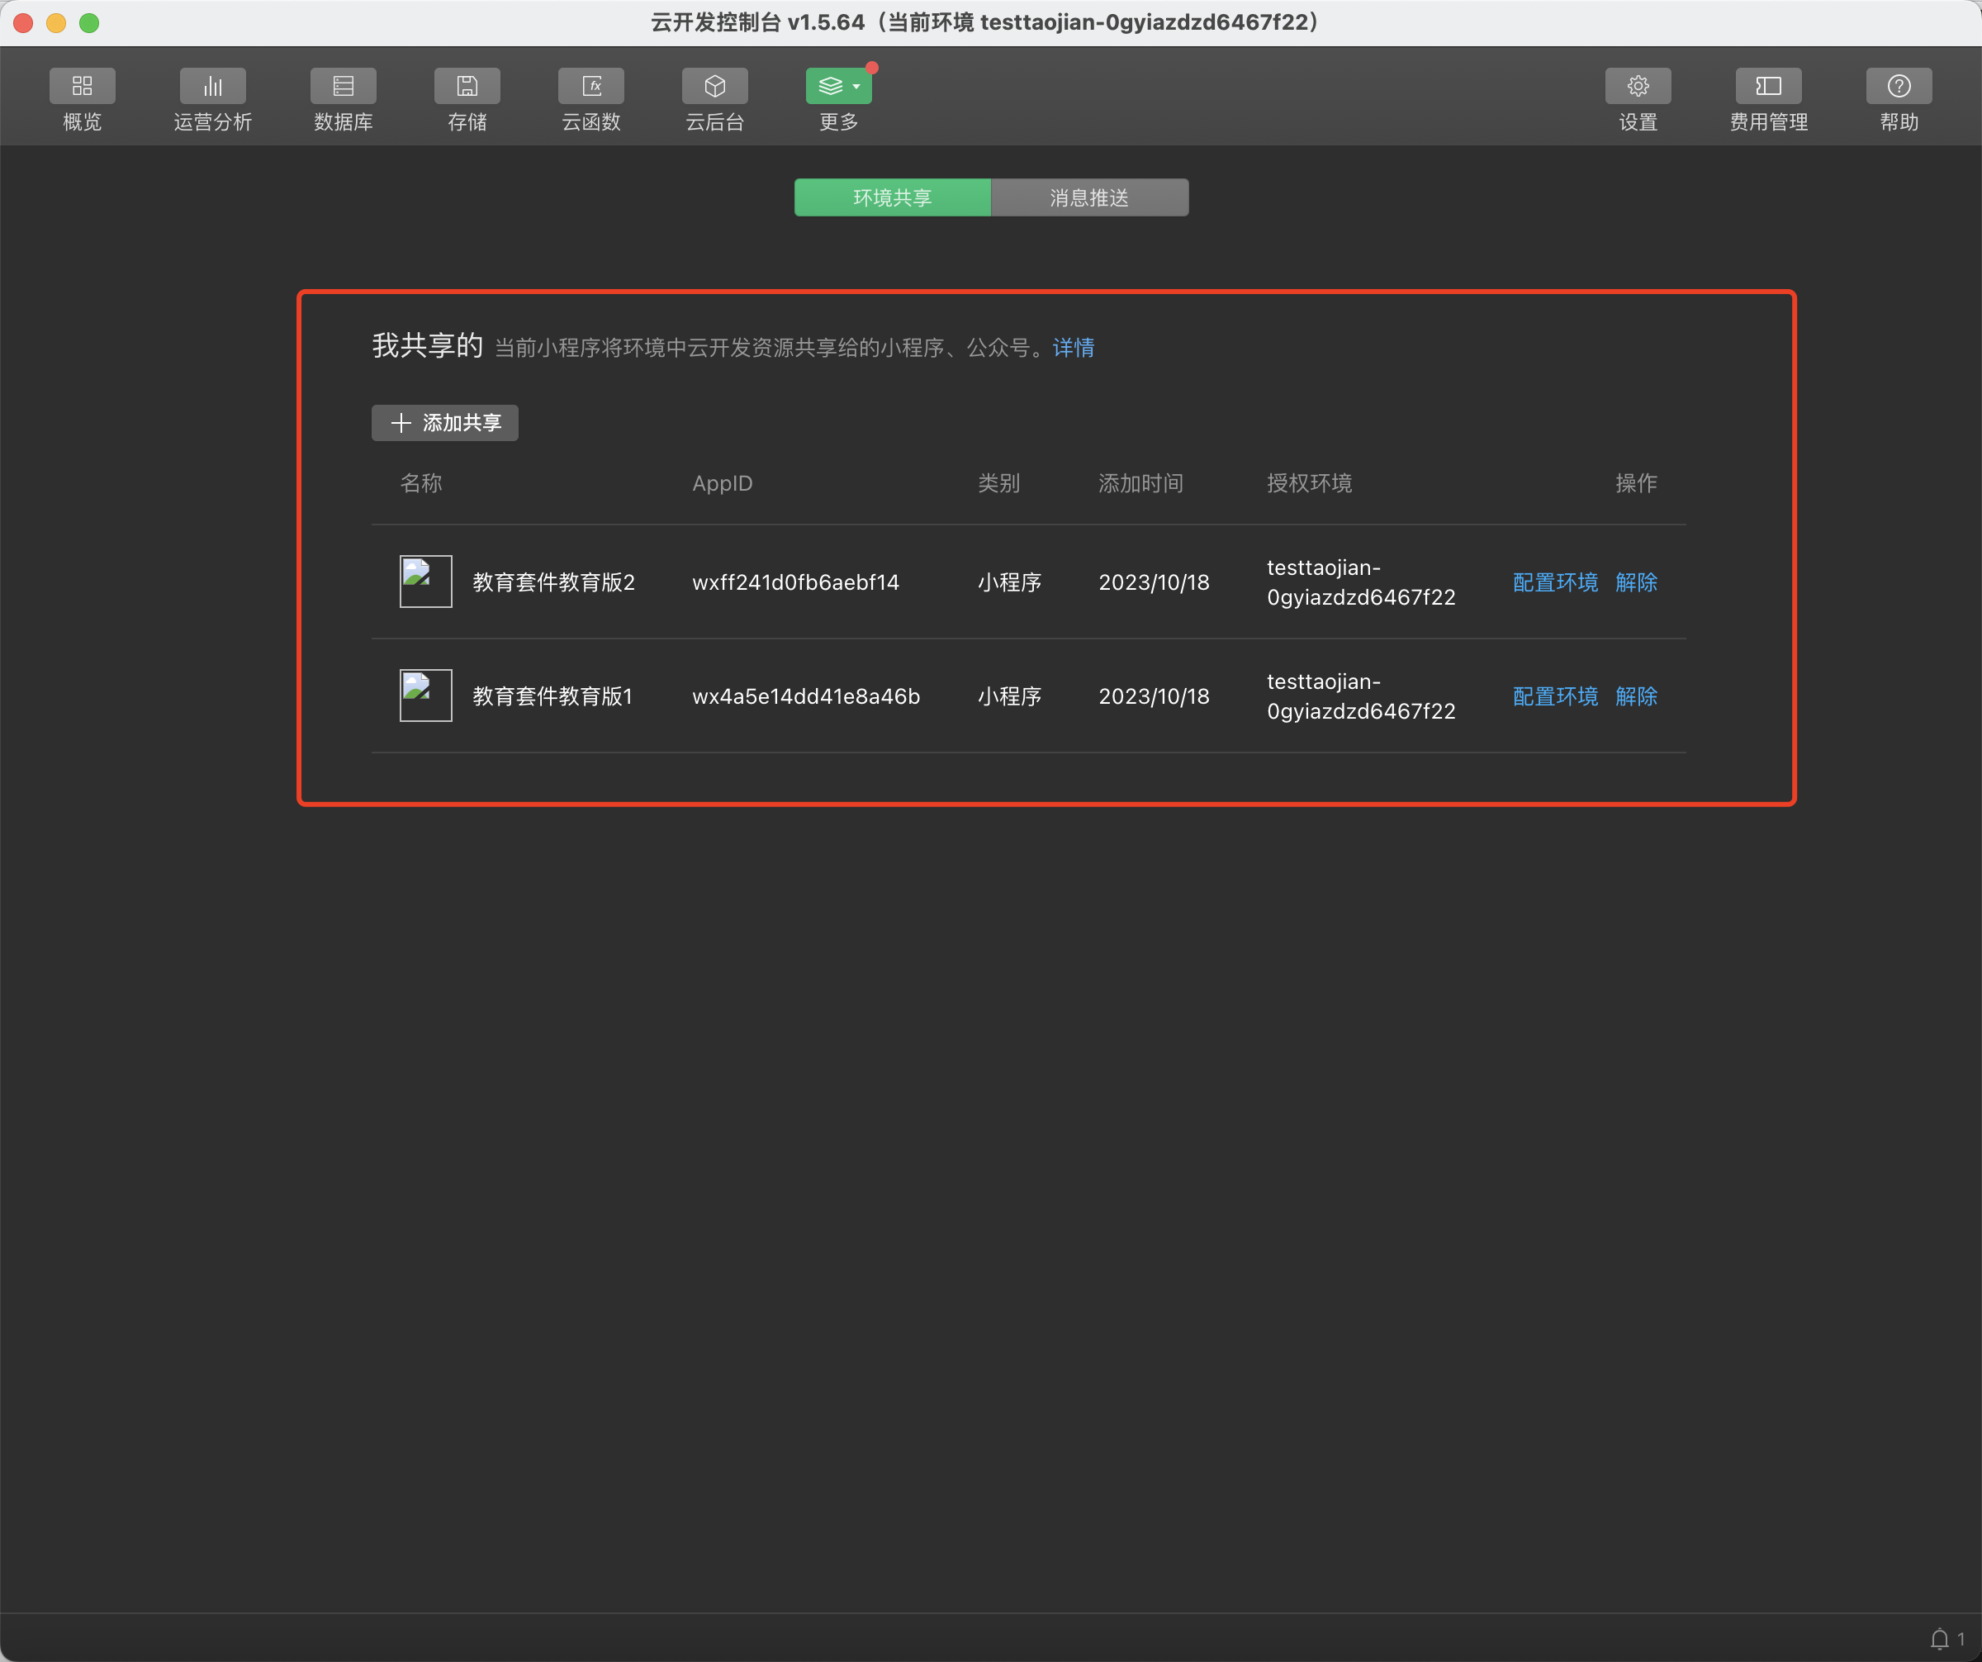Click the notification bell in the status bar
Image resolution: width=1982 pixels, height=1662 pixels.
(1938, 1640)
